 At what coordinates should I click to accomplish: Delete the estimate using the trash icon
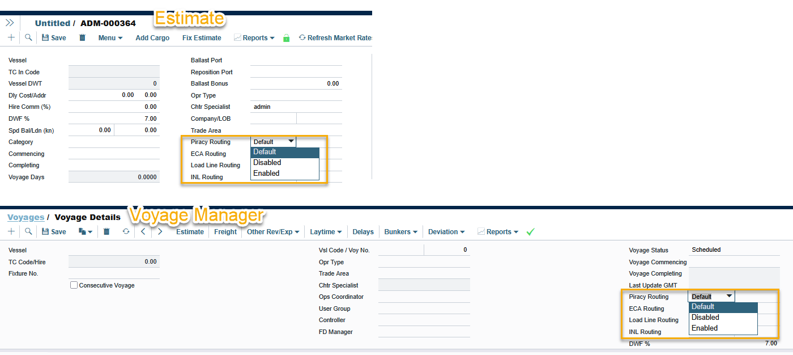[82, 38]
